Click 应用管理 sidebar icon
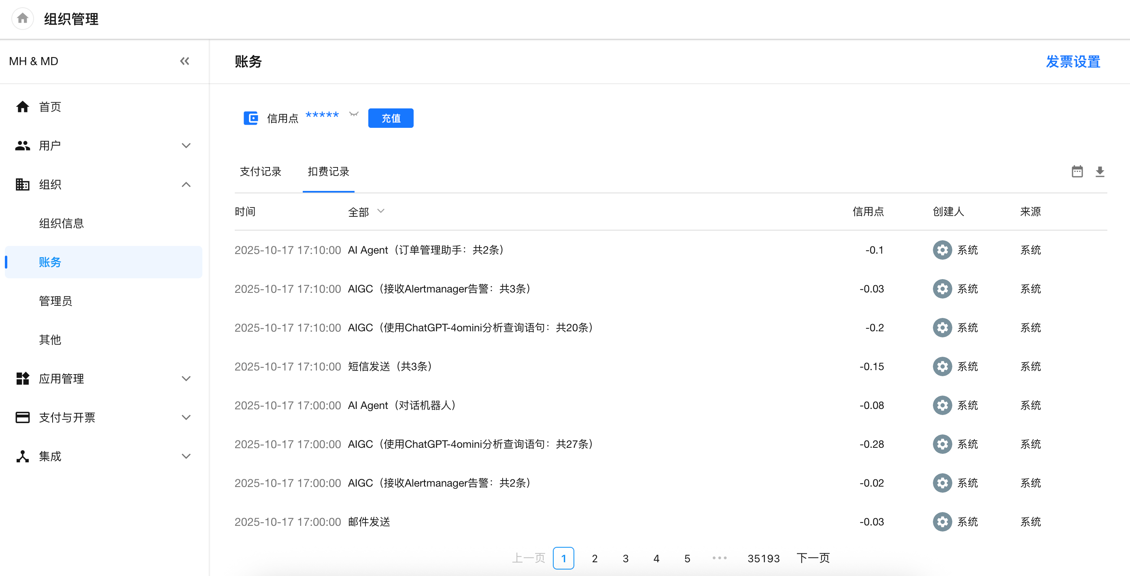 [22, 378]
